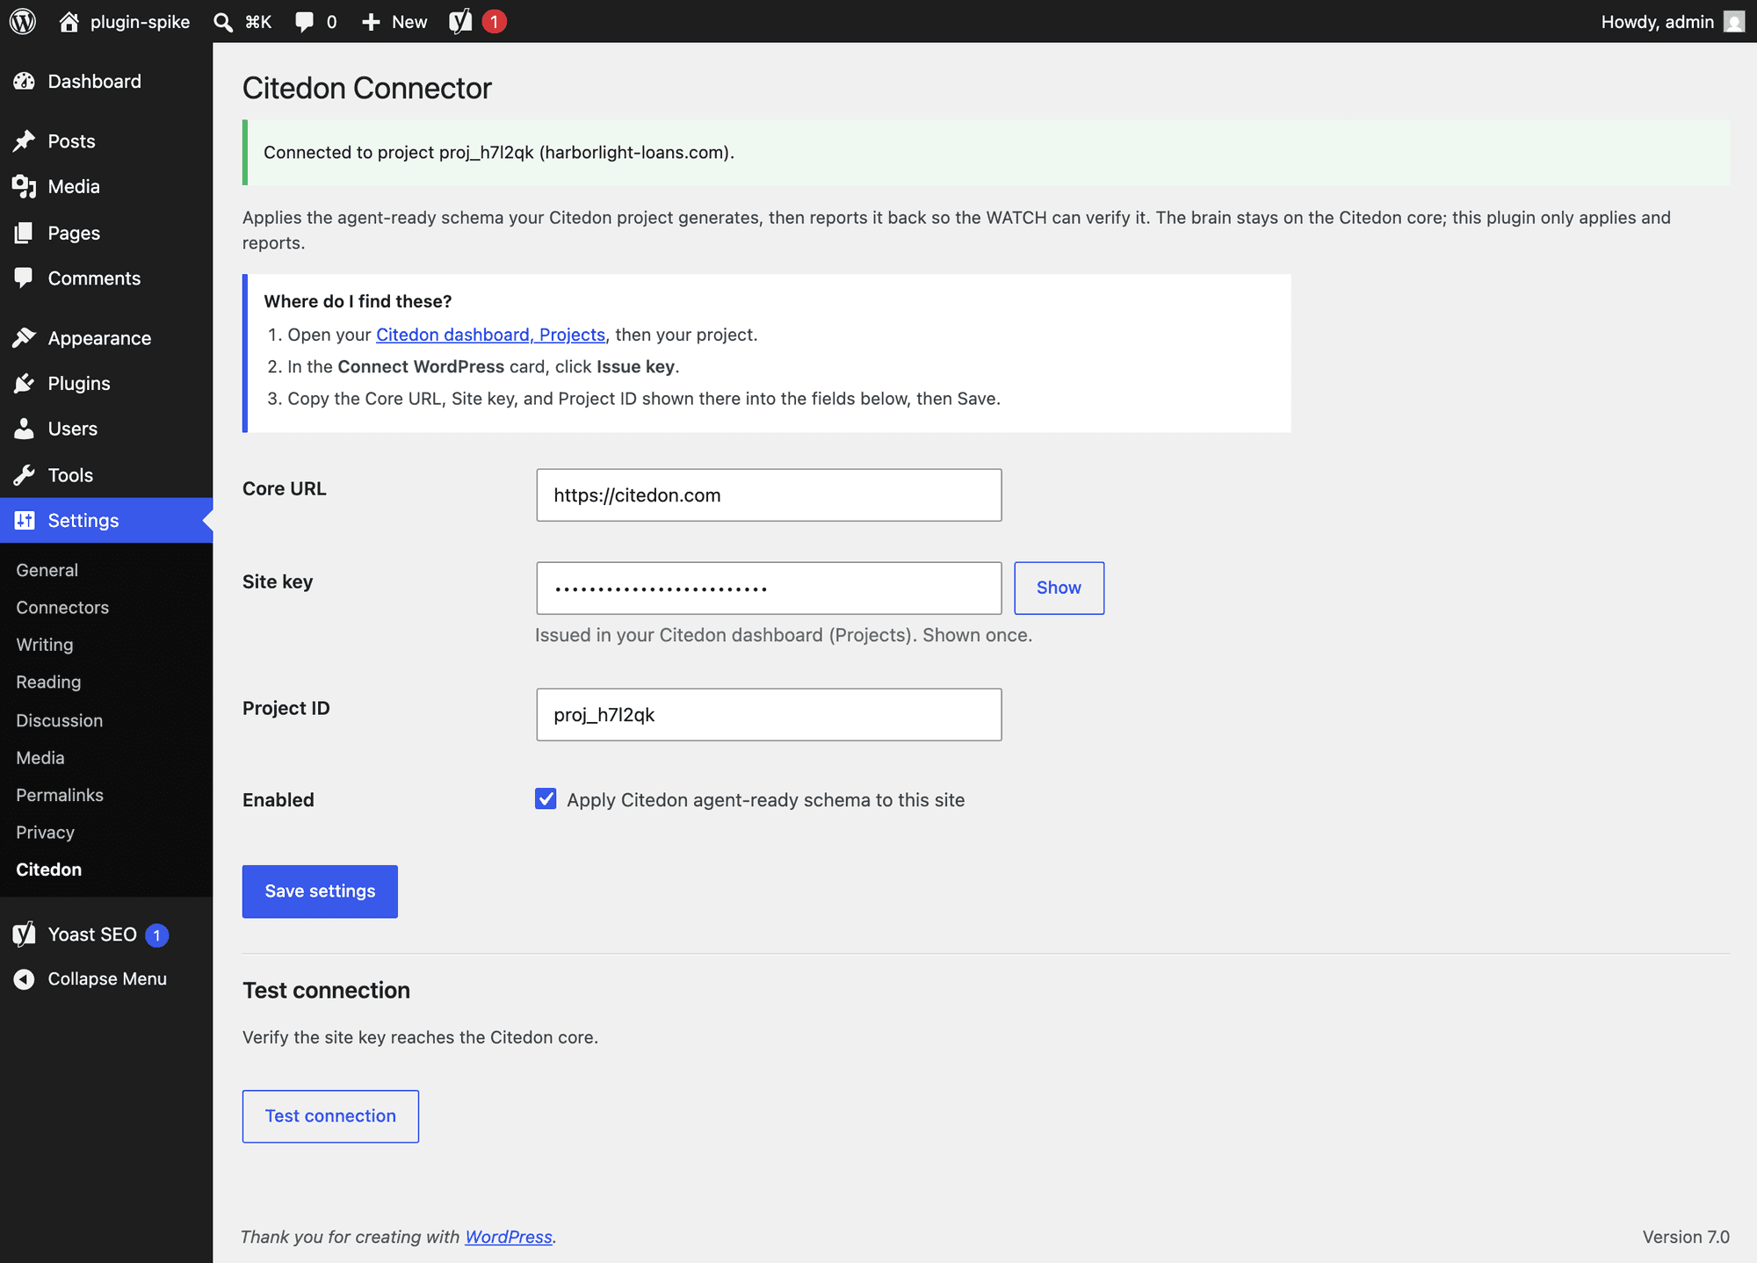Open the Connectors settings submenu
Screen dimensions: 1757x1263
tap(62, 608)
